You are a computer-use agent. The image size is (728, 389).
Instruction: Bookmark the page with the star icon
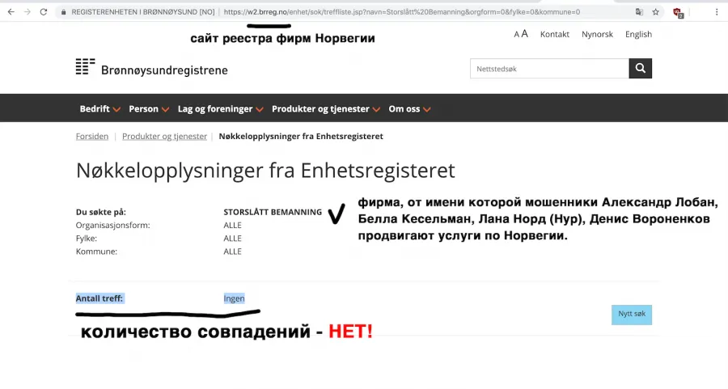coord(655,12)
